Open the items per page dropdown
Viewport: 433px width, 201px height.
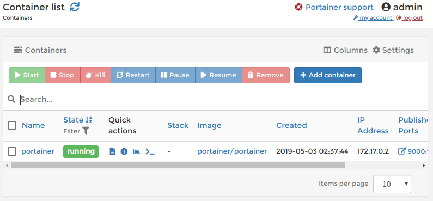click(x=392, y=184)
